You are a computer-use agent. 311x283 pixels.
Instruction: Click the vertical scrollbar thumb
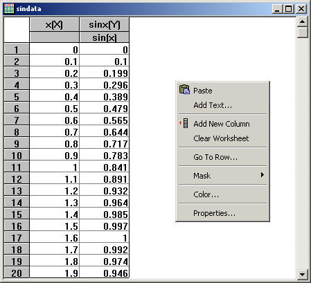click(x=302, y=33)
